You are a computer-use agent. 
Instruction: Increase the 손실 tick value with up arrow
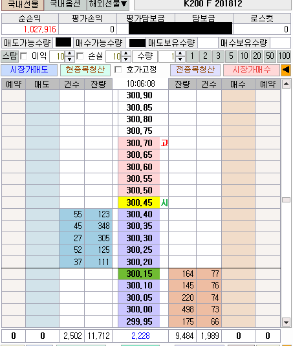pyautogui.click(x=126, y=54)
